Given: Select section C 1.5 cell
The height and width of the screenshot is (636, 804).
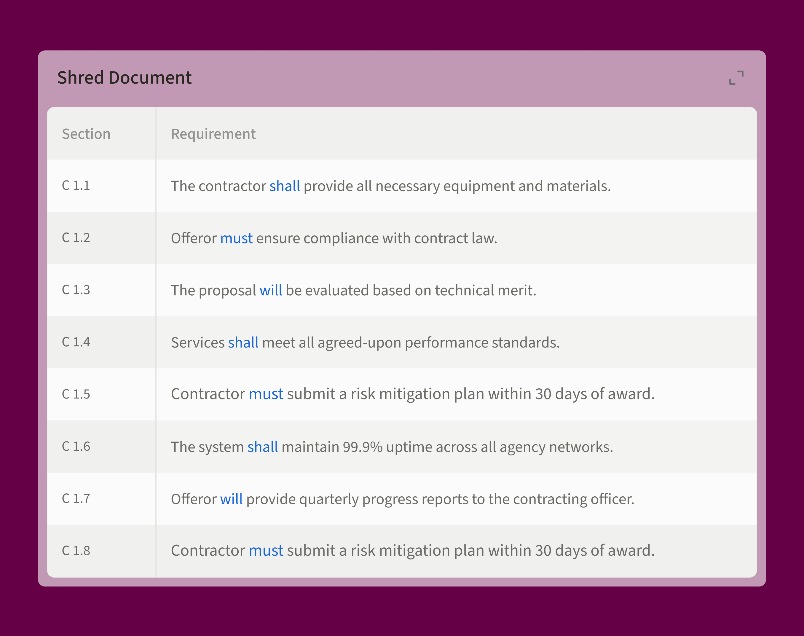Looking at the screenshot, I should coord(76,394).
